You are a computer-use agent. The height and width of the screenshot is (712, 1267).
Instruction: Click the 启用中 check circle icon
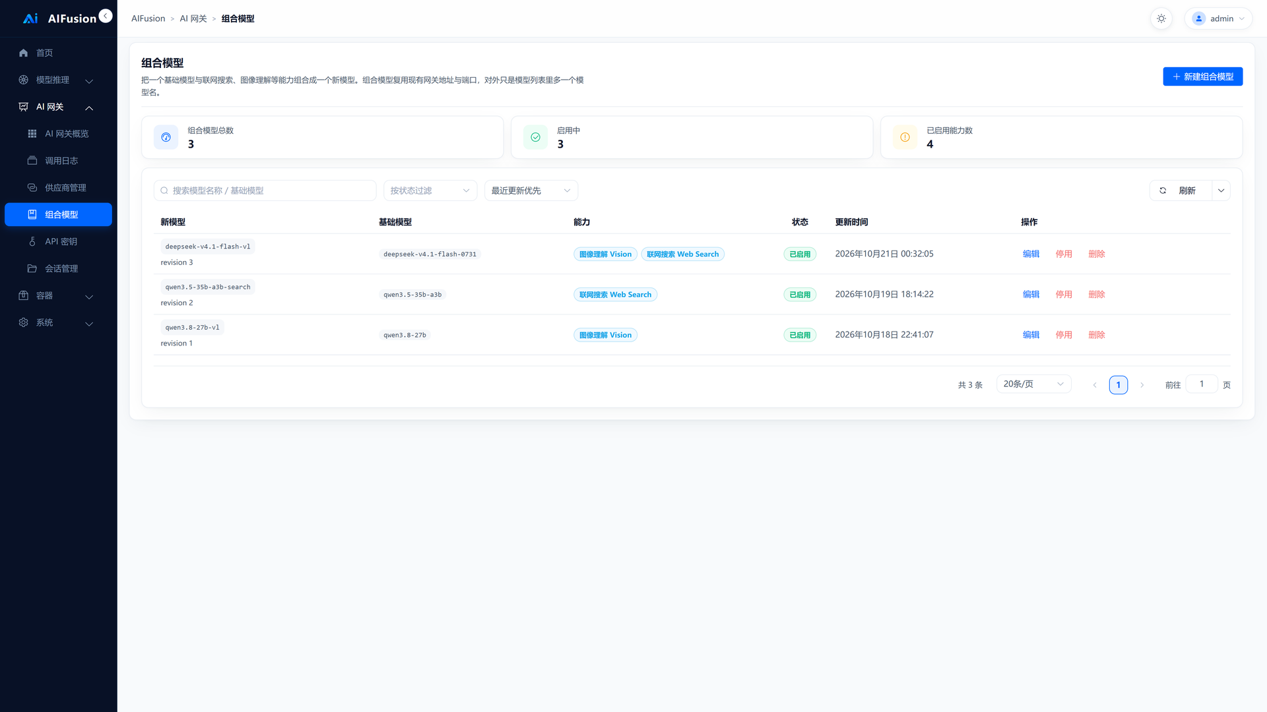[x=536, y=137]
